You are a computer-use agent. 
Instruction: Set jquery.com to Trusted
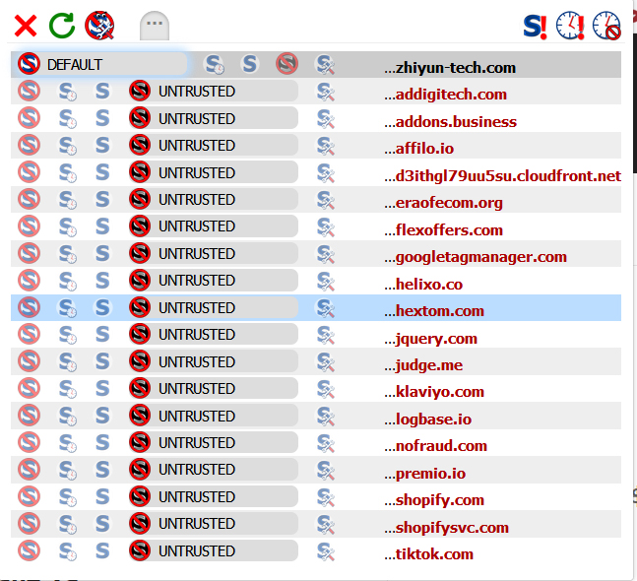click(x=102, y=335)
